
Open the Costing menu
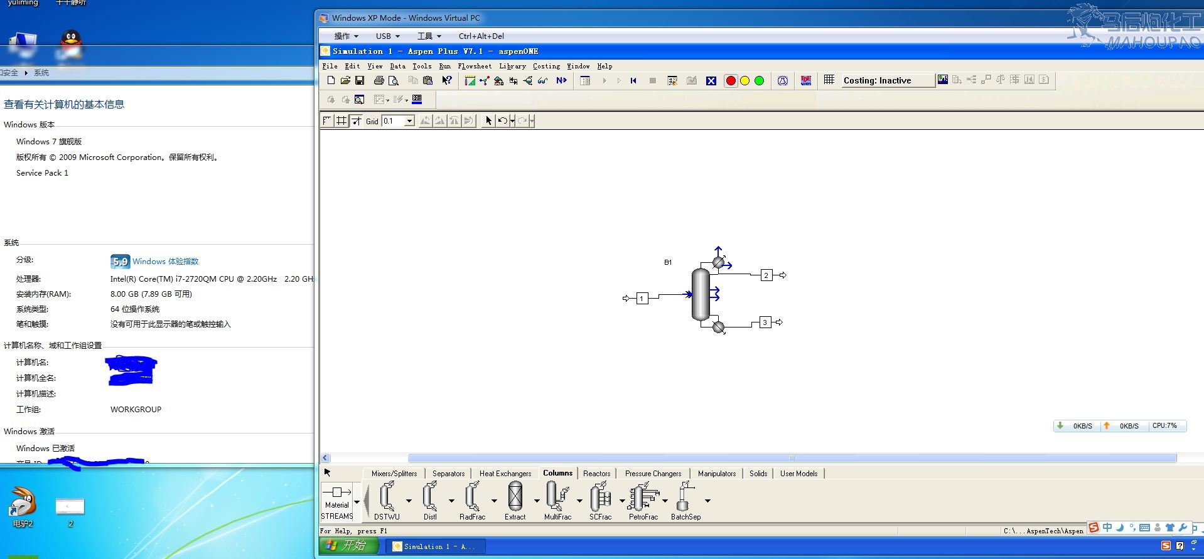(x=546, y=66)
